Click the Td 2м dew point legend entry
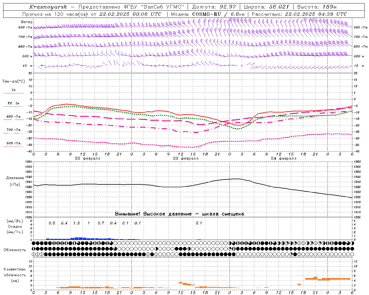The height and width of the screenshot is (295, 369). (x=14, y=103)
